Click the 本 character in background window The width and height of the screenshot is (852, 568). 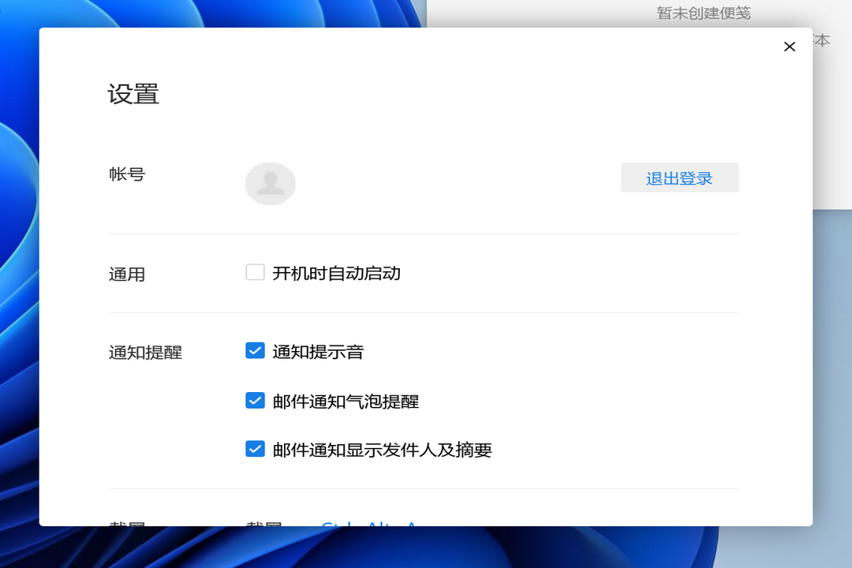[821, 42]
